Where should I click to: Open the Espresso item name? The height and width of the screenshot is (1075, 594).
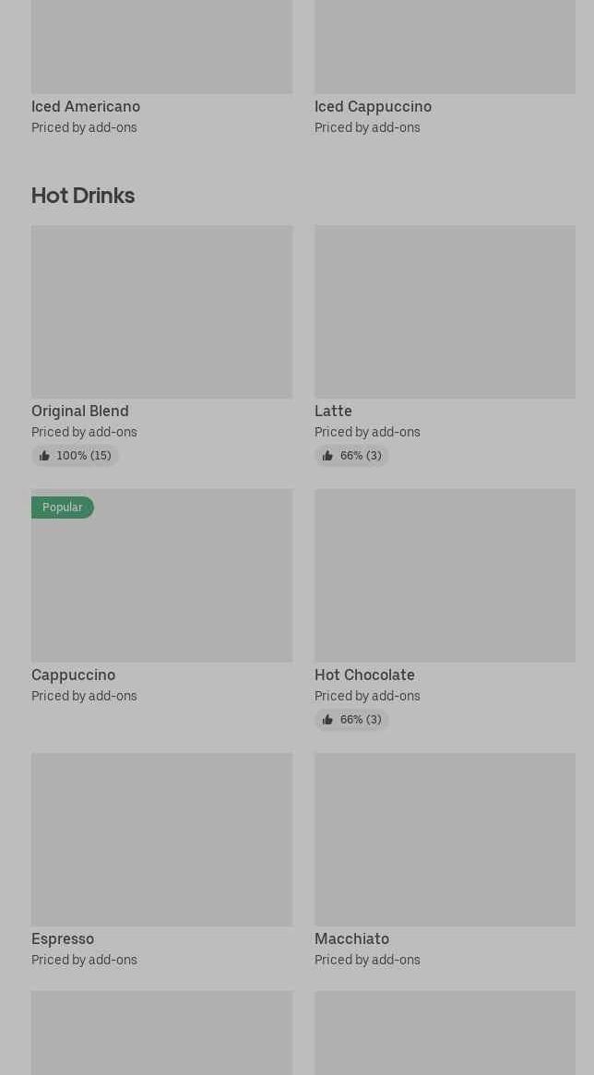[63, 939]
